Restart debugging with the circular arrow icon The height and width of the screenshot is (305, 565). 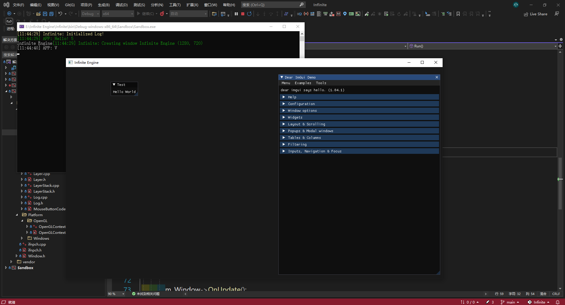click(249, 14)
